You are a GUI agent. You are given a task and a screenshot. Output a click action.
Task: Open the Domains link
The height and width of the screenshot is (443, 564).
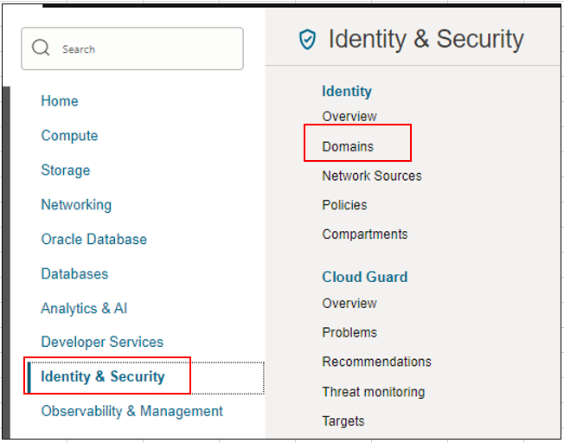click(x=348, y=146)
